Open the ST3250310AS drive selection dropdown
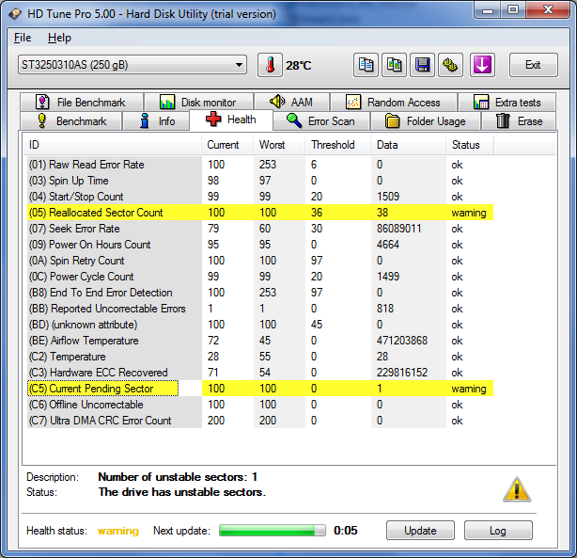 point(132,65)
